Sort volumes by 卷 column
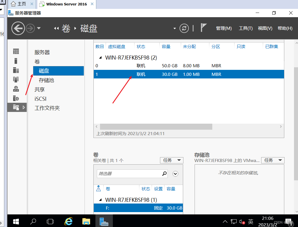This screenshot has width=298, height=227. pyautogui.click(x=108, y=189)
